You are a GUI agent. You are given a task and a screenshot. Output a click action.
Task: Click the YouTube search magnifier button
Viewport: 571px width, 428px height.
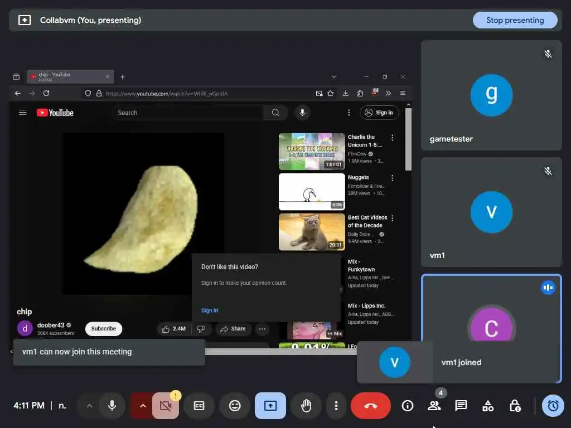coord(275,113)
